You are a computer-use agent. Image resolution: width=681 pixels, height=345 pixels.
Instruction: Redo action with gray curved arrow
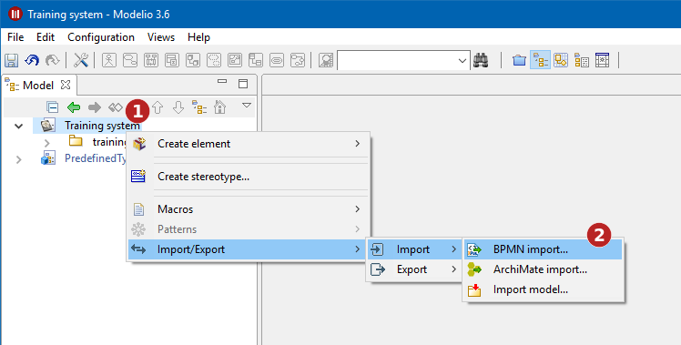tap(53, 60)
